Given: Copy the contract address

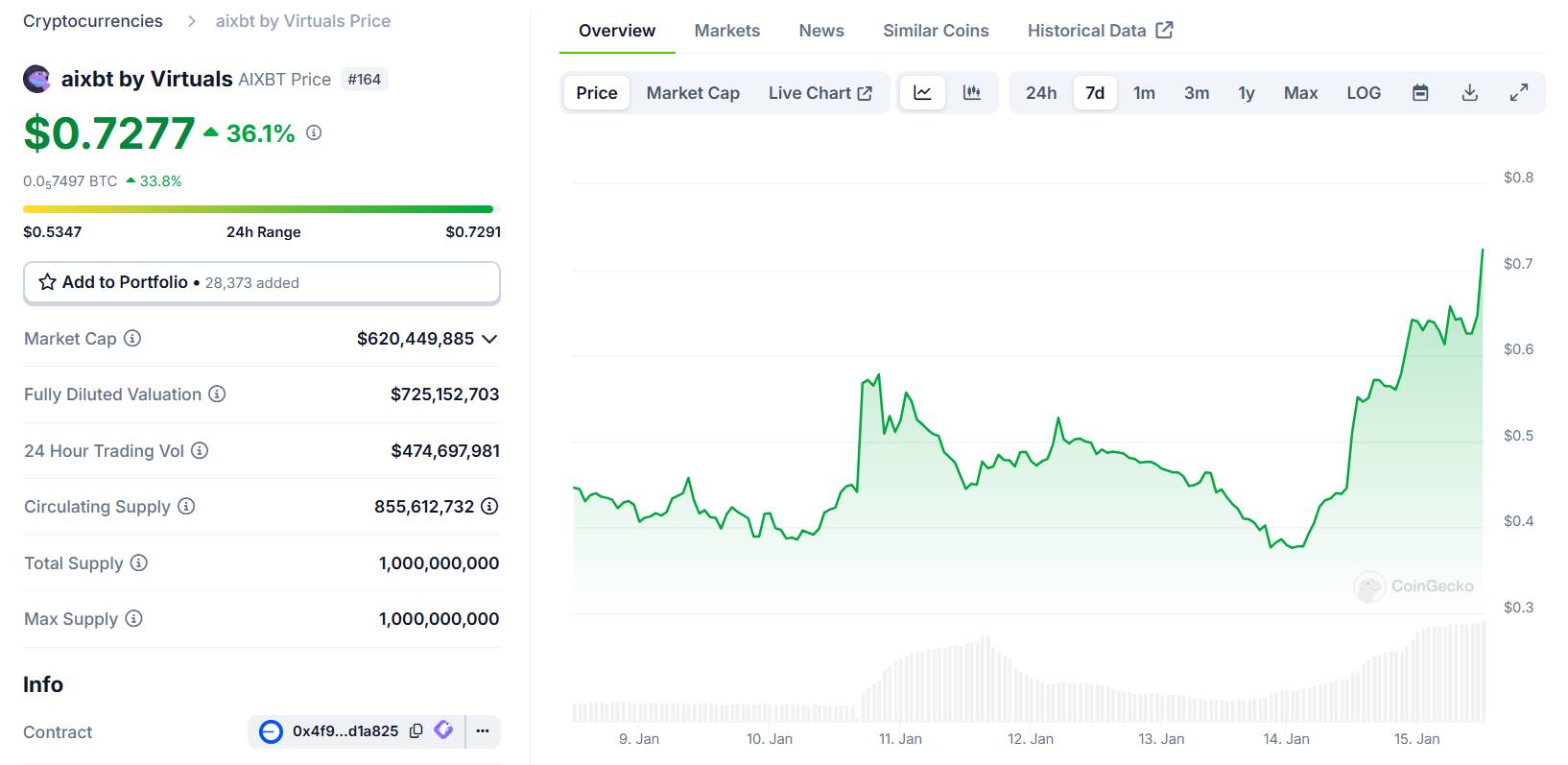Looking at the screenshot, I should (x=416, y=731).
